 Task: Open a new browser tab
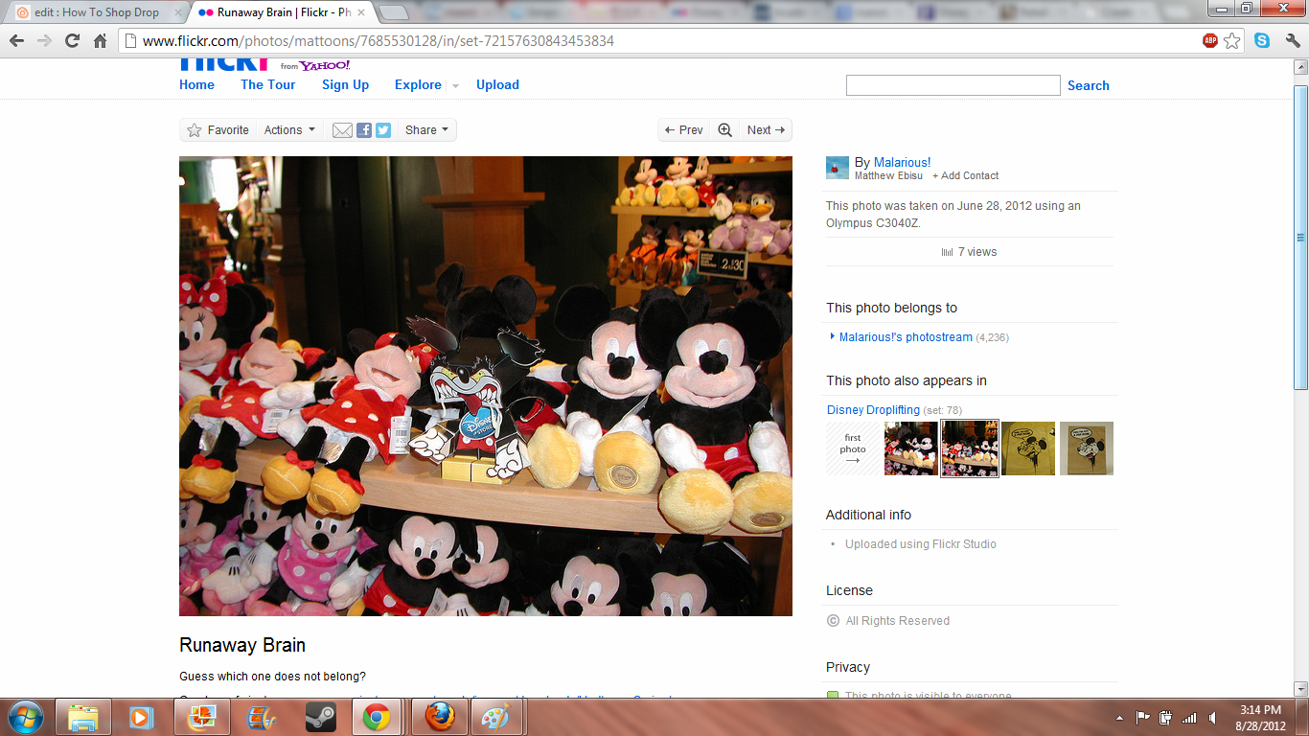coord(394,12)
